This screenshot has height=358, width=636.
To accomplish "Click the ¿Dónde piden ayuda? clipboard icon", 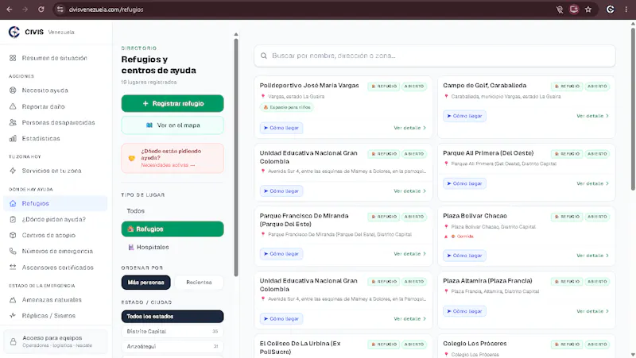I will (13, 219).
